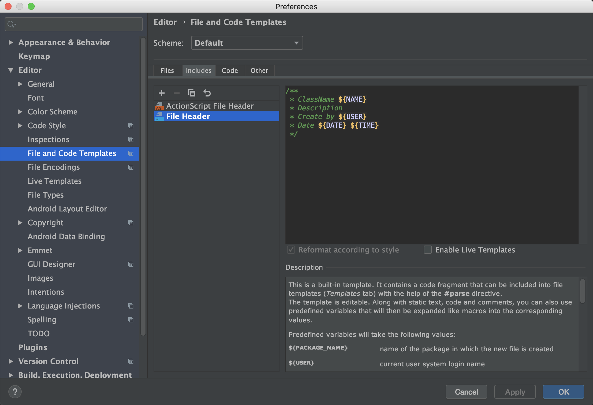Click the project-level icon next to Code Style

131,126
